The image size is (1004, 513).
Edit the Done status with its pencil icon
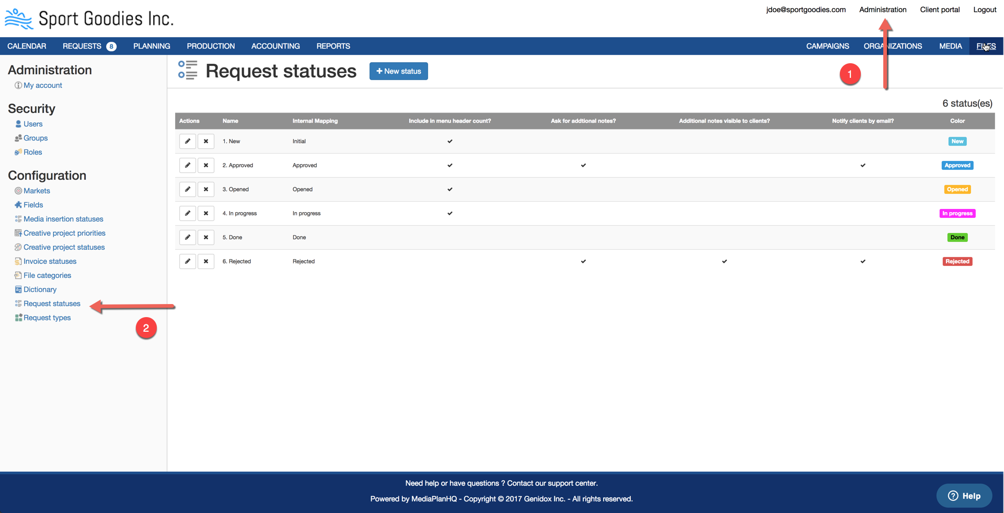point(187,237)
